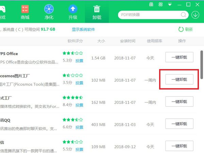Uninstall WPS Office with 一键卸载

(179, 57)
